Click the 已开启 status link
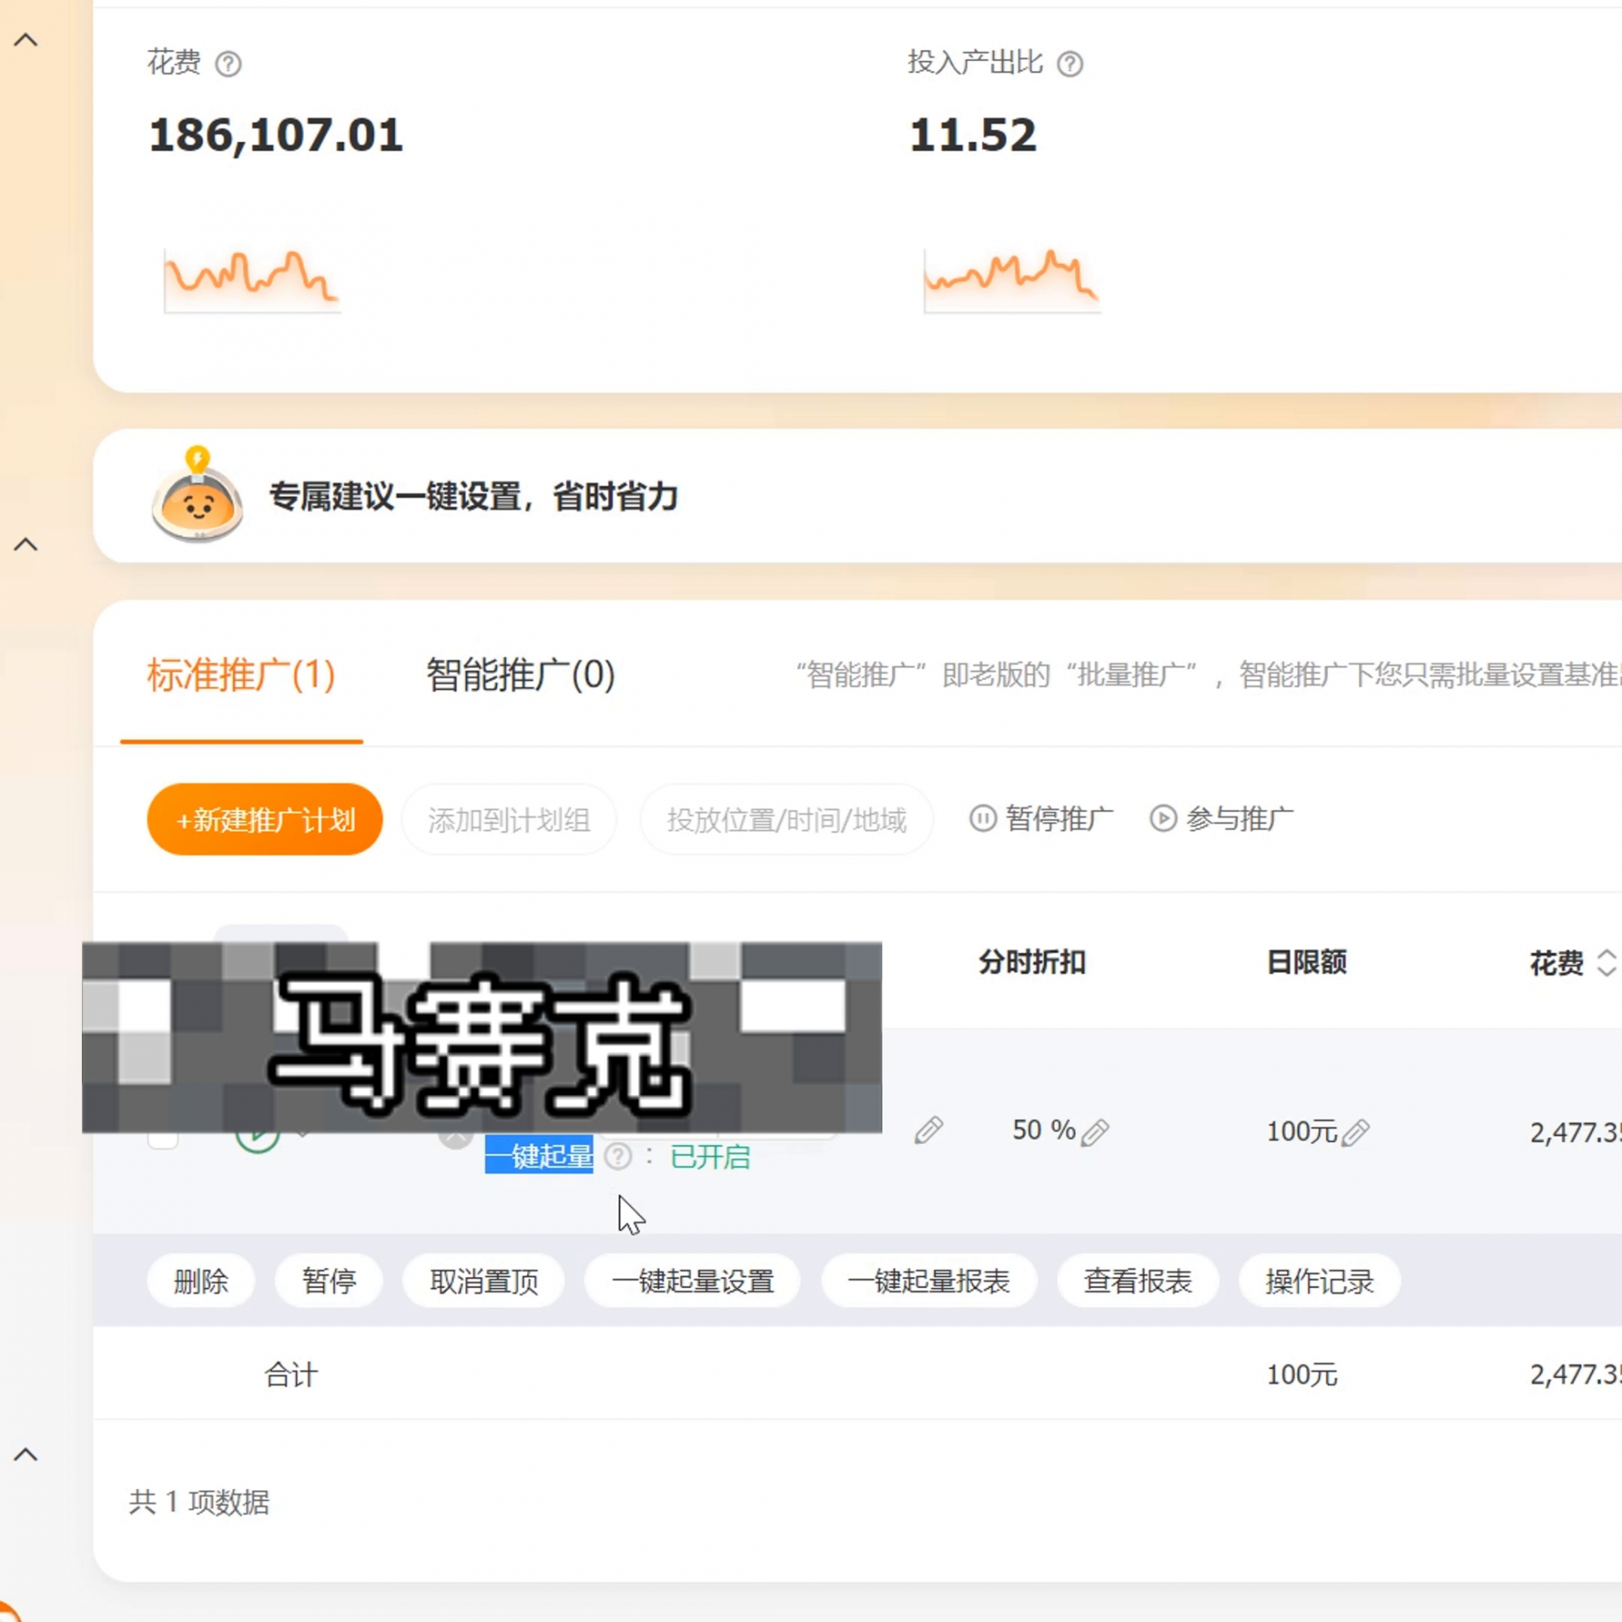 pyautogui.click(x=710, y=1157)
